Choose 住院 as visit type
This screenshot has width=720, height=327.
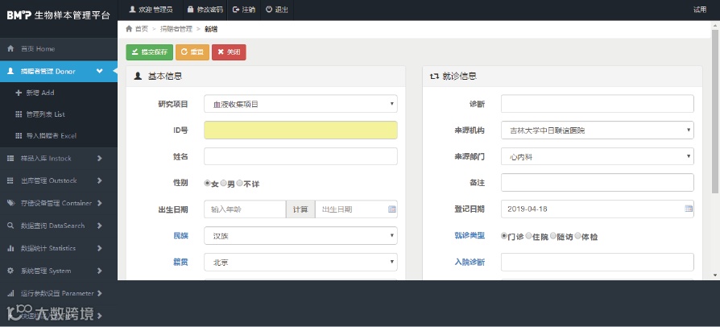[x=528, y=236]
